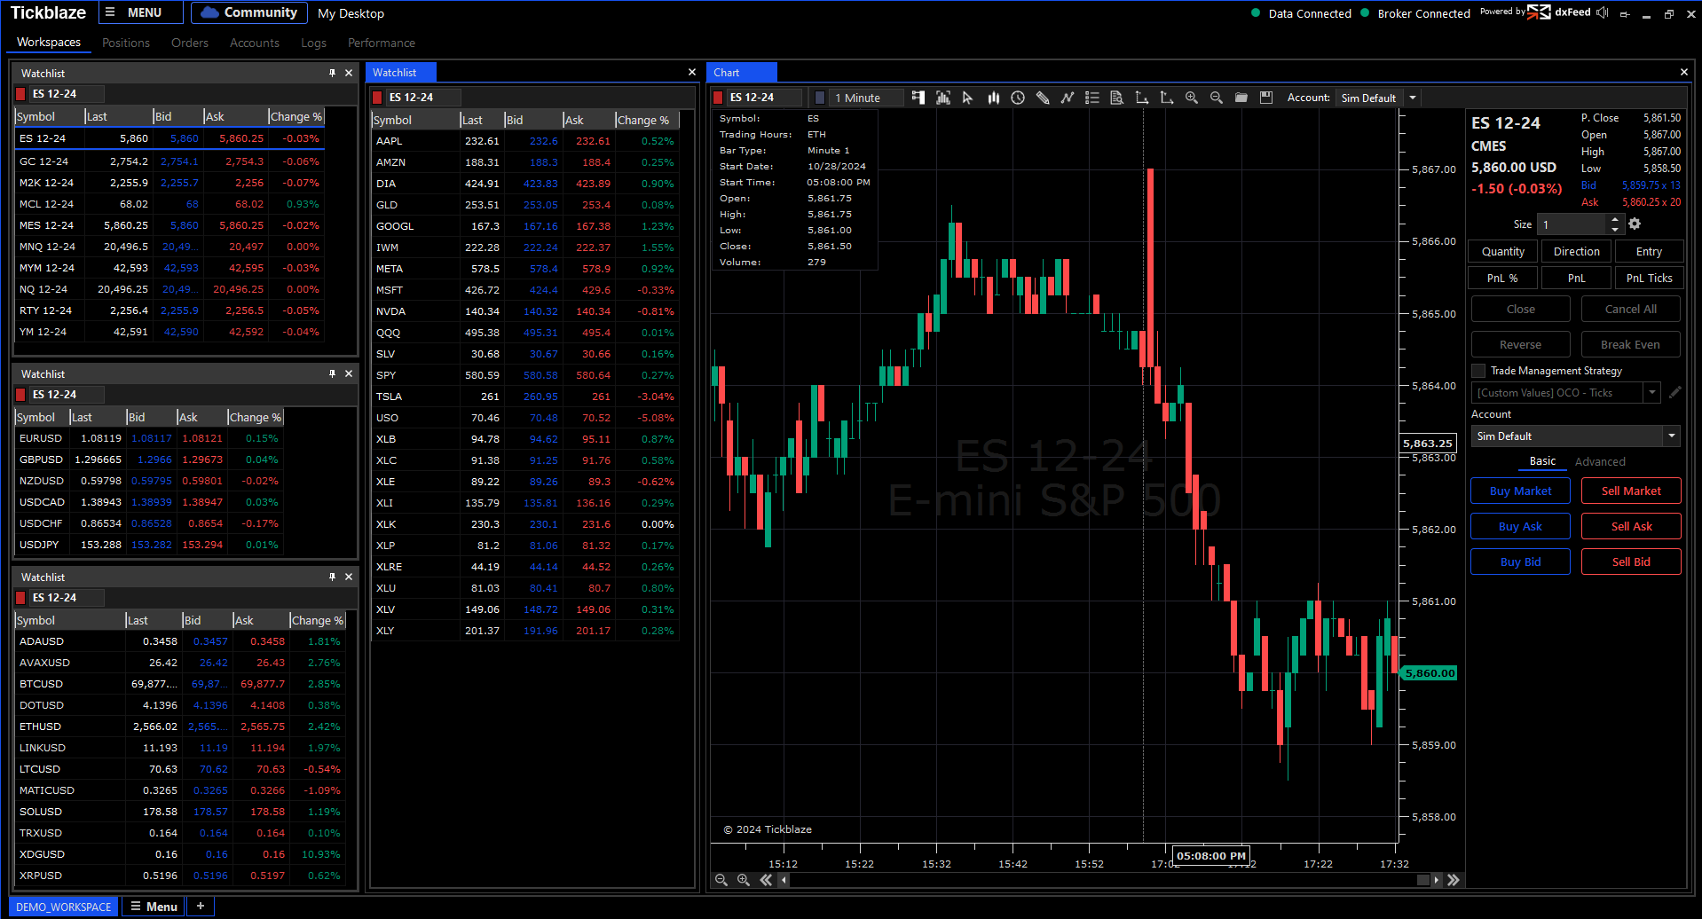
Task: Click the chart symbol ES 12-24 selector
Action: click(x=764, y=98)
